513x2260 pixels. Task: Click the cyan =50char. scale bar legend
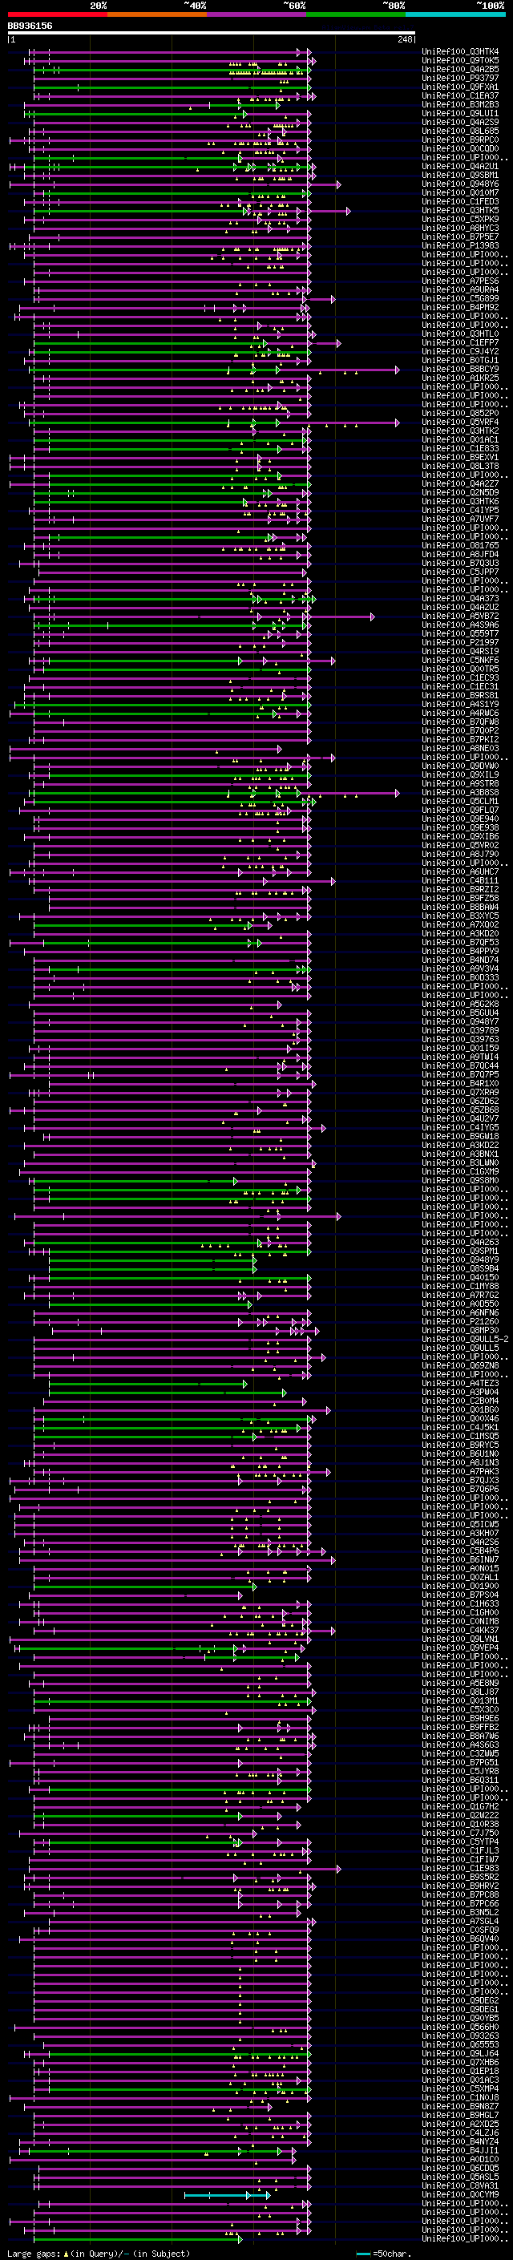[x=363, y=2254]
